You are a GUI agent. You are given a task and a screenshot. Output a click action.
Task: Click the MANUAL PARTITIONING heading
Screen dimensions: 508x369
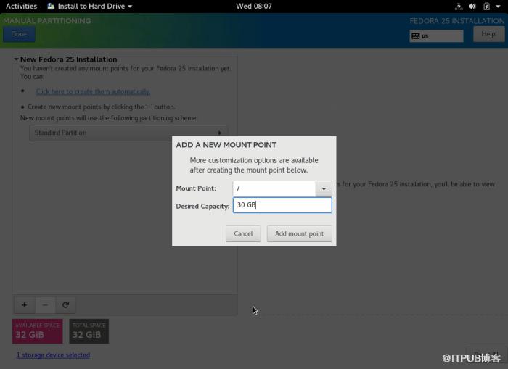[47, 21]
